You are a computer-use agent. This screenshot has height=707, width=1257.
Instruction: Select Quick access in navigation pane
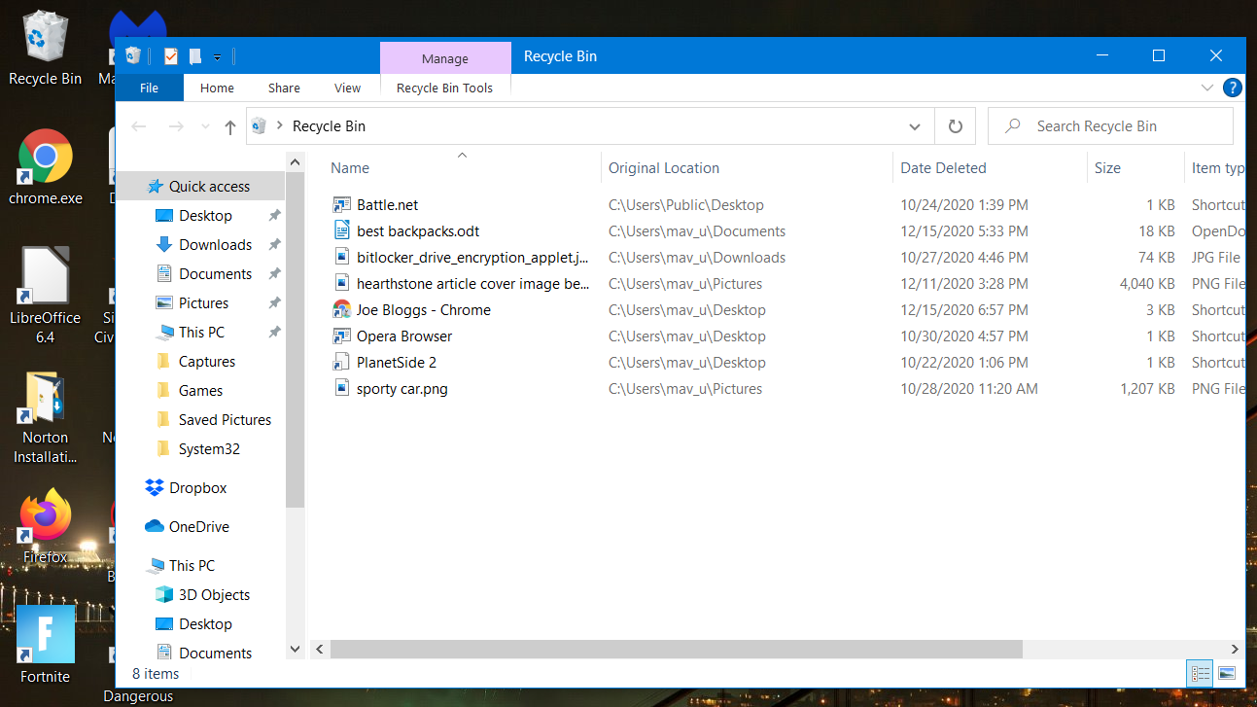[200, 187]
